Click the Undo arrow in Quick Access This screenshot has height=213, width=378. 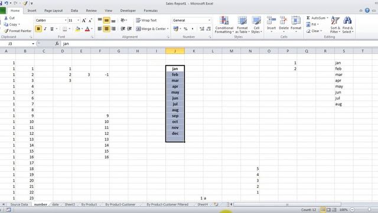6,3
